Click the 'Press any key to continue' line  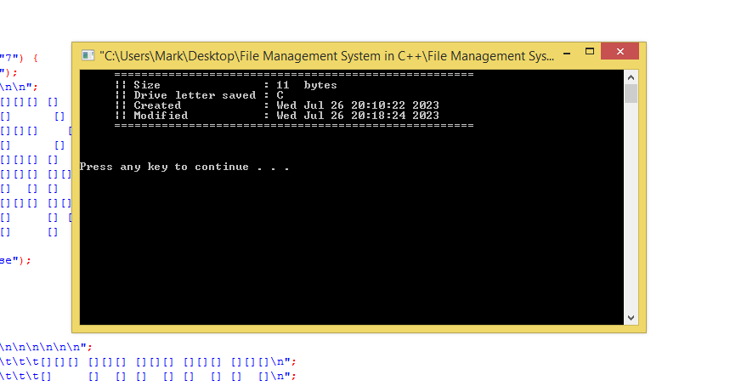(184, 167)
